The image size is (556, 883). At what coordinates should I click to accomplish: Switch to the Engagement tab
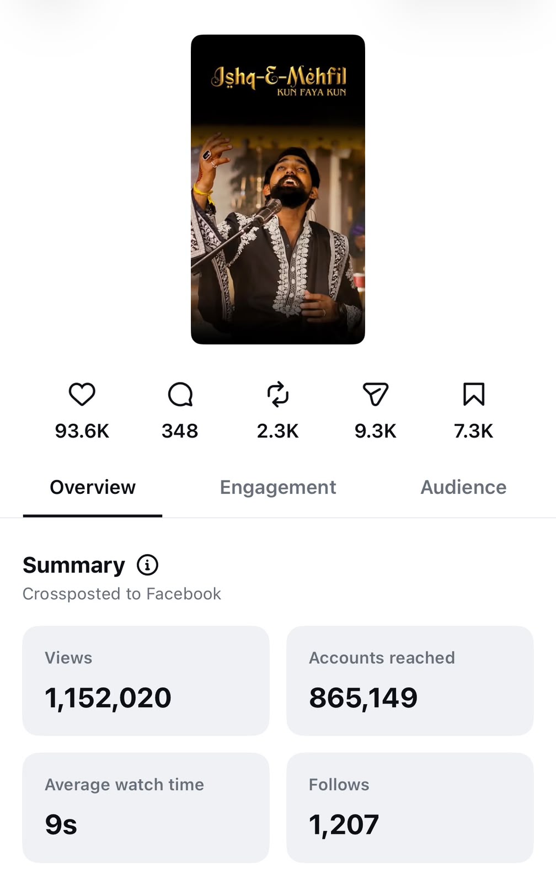click(x=278, y=487)
